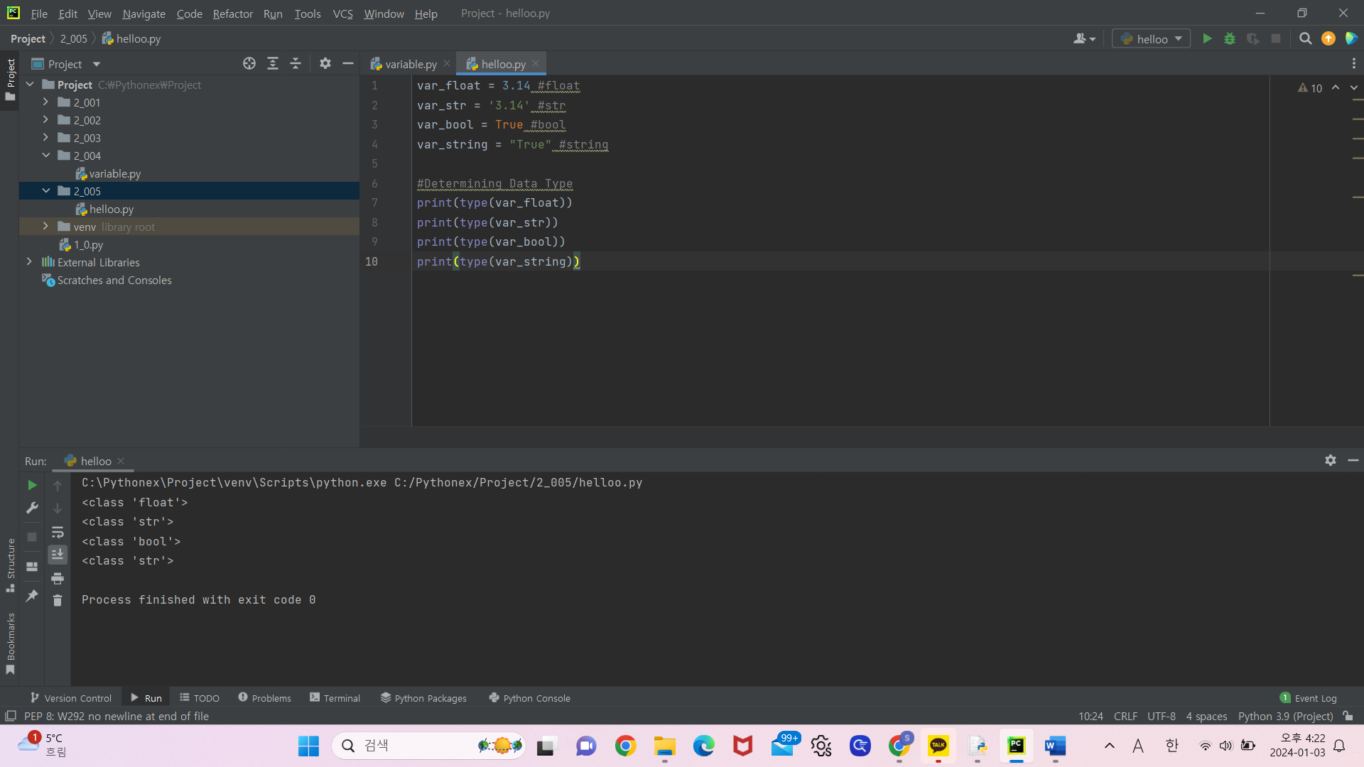Toggle soft-wrap in Run console
The width and height of the screenshot is (1364, 767).
58,533
